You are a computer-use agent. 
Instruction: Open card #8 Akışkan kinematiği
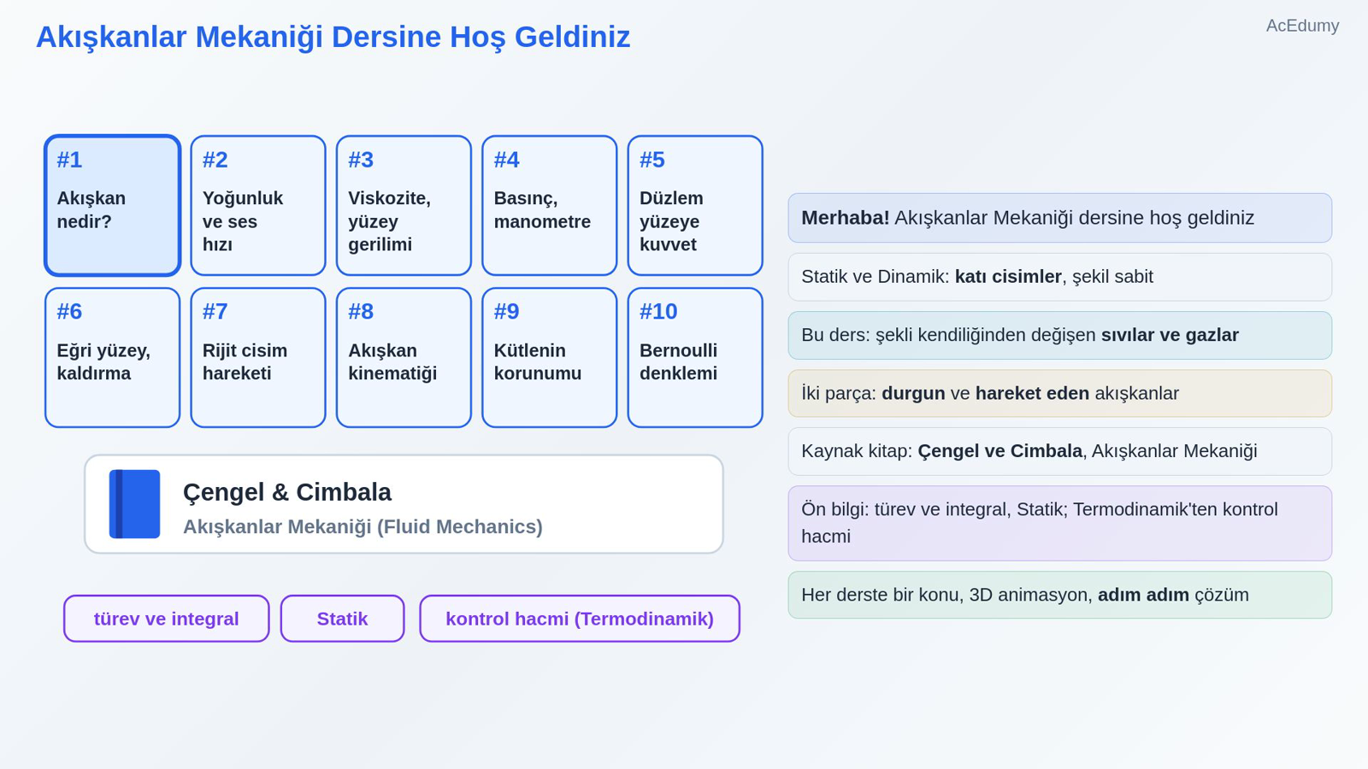pyautogui.click(x=404, y=358)
